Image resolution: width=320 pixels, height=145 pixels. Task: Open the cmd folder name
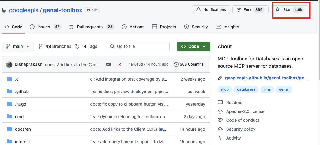[19, 117]
